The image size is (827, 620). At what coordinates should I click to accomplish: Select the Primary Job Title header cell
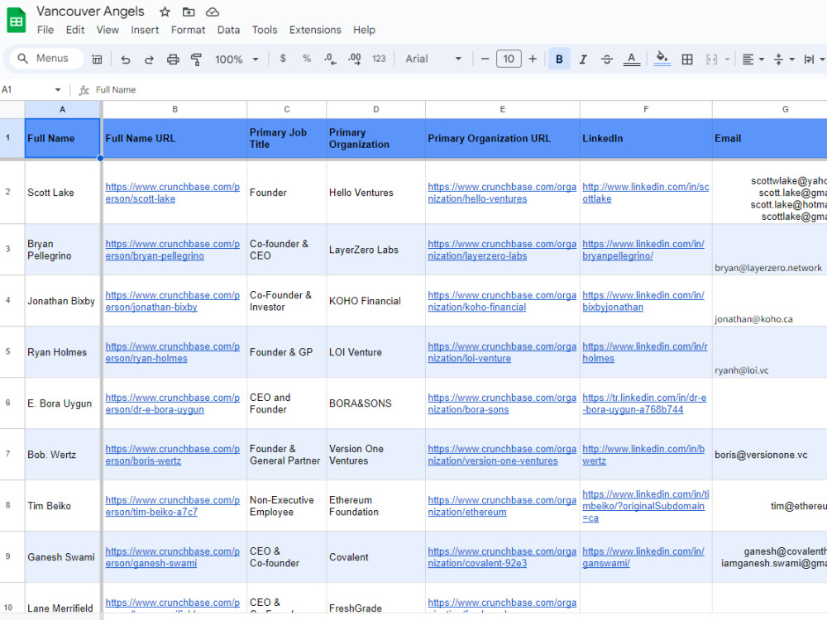(x=286, y=138)
